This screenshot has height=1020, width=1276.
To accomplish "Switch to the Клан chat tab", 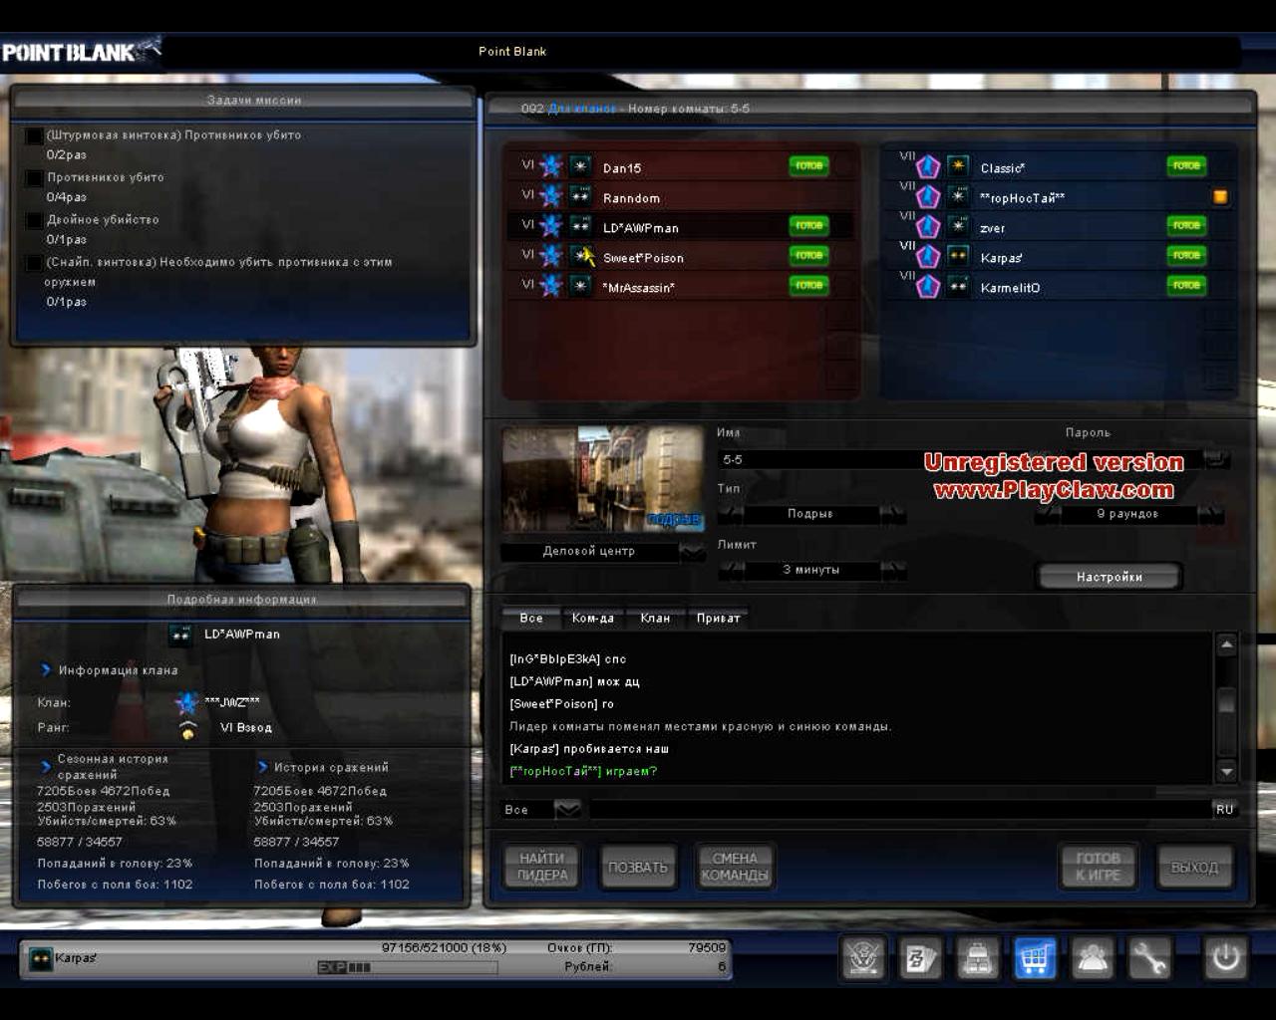I will (654, 619).
